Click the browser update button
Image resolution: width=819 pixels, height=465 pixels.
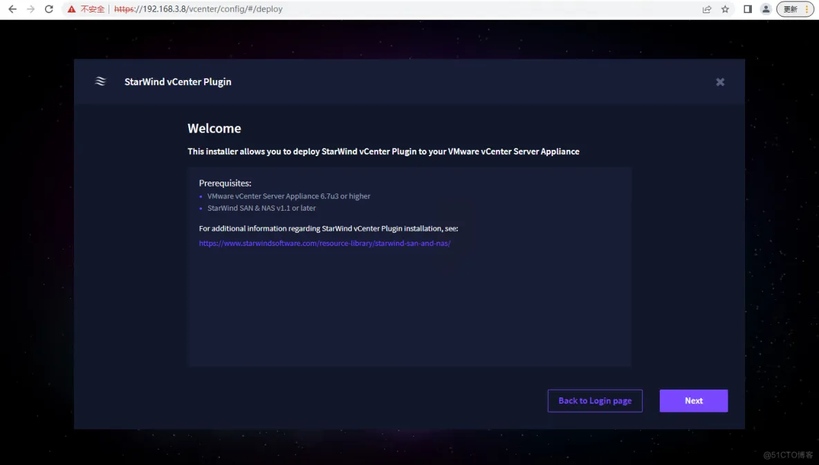(x=795, y=9)
